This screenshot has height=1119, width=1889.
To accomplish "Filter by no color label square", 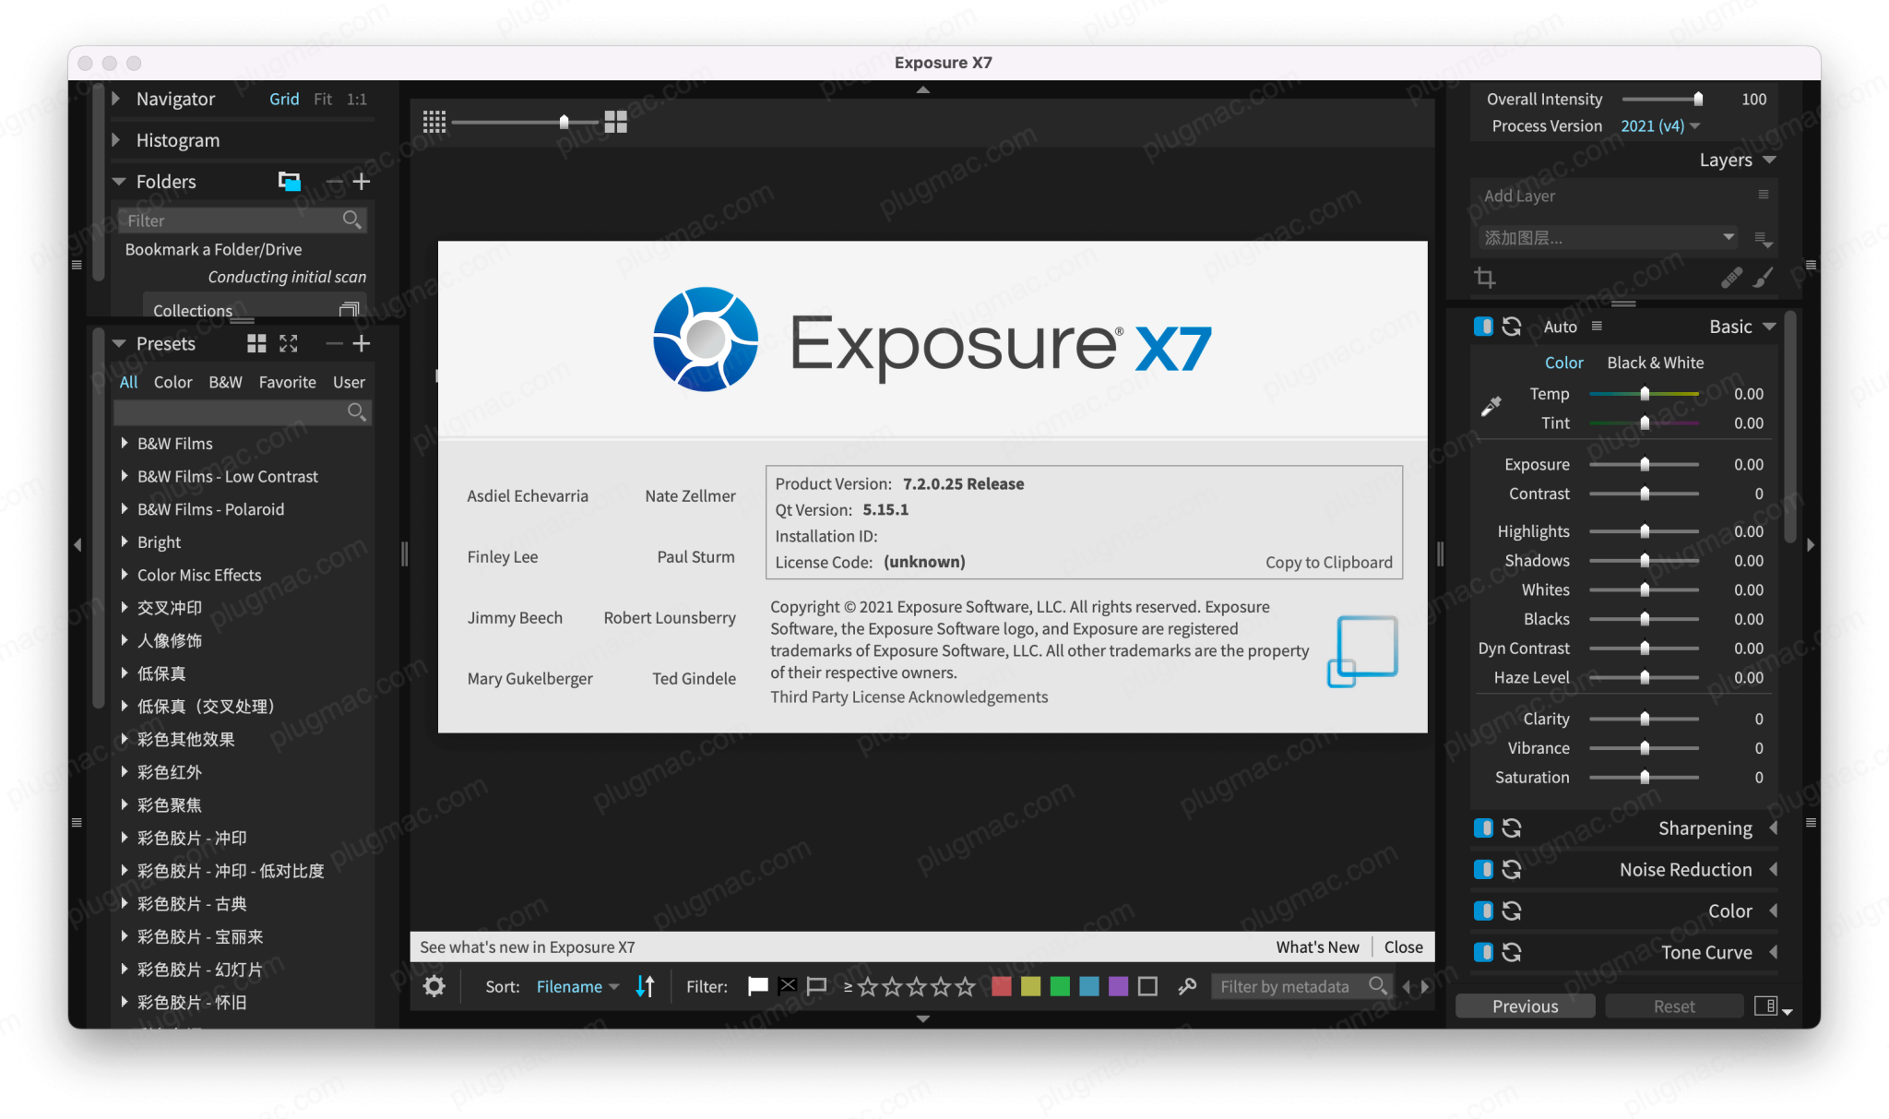I will pos(1147,986).
